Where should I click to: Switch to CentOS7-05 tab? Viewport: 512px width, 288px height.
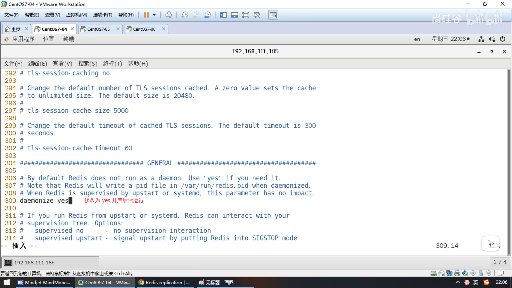point(98,29)
